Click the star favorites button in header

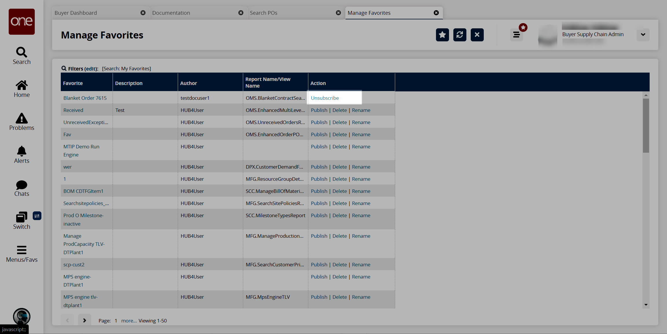click(442, 35)
